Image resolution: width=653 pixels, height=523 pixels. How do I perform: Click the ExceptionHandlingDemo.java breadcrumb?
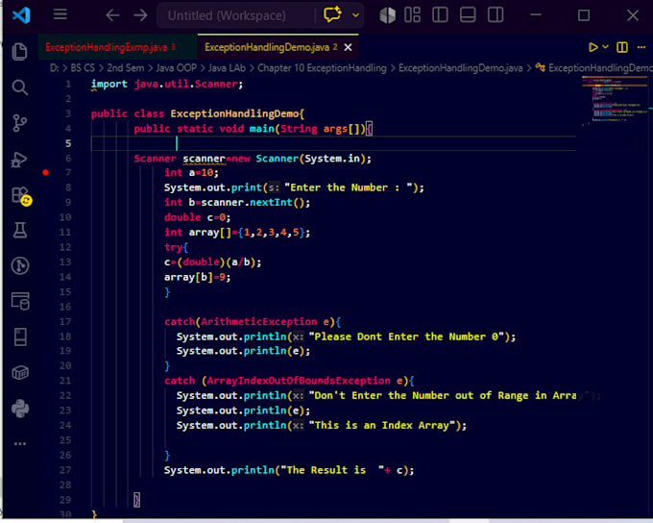[460, 68]
